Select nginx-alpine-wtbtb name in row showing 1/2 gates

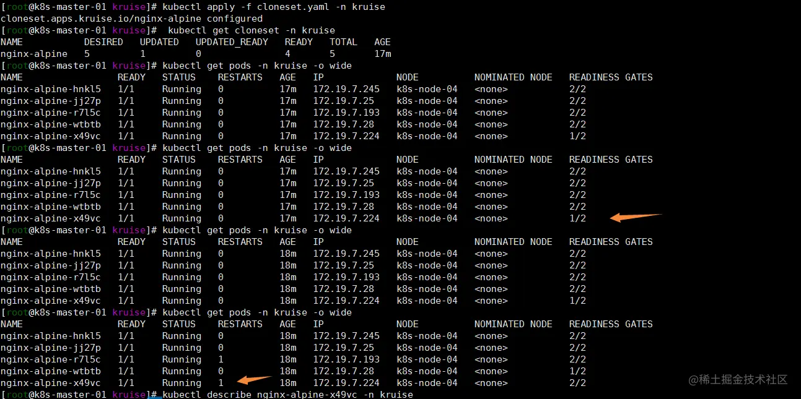[51, 371]
